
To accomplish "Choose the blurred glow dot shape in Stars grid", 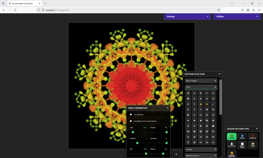I will point(213,121).
